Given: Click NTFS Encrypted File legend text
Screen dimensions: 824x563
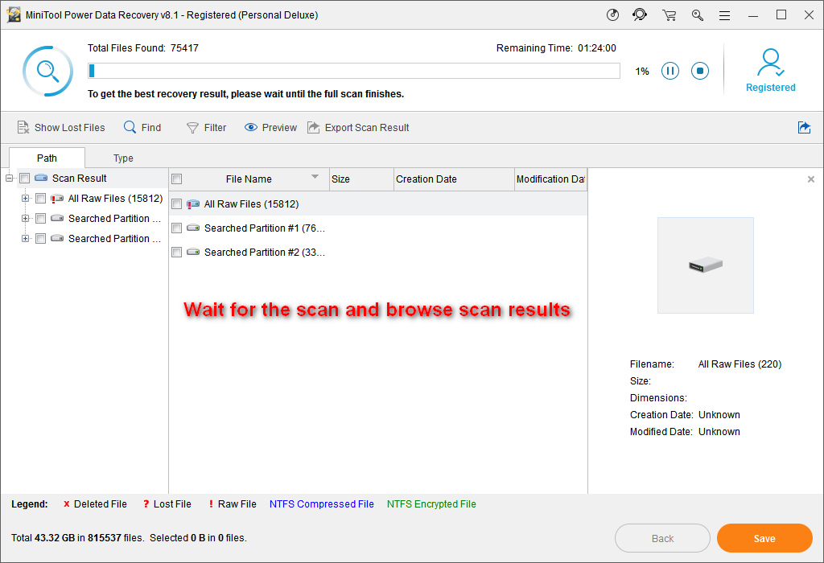Looking at the screenshot, I should click(431, 504).
